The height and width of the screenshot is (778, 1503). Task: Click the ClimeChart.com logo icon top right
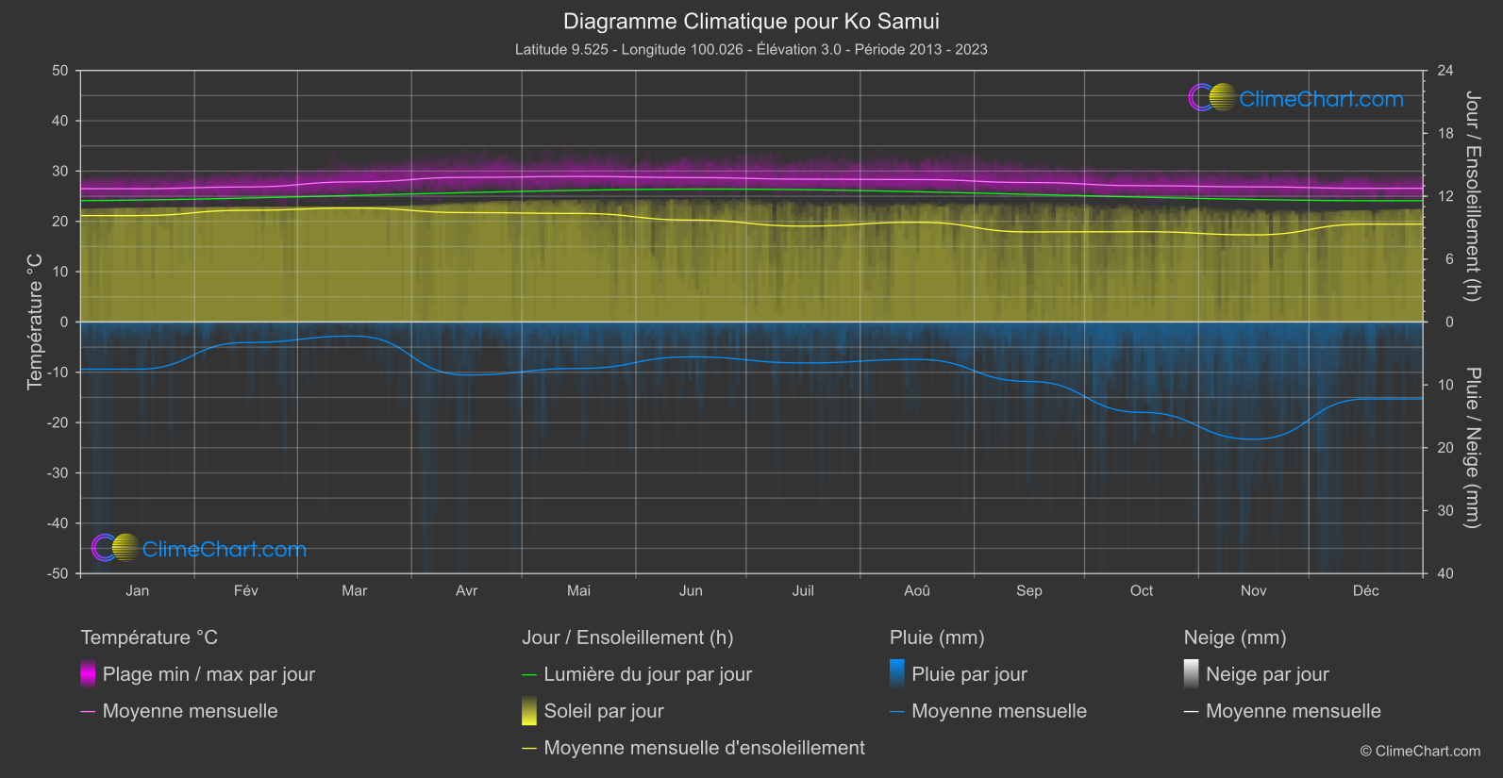click(1211, 97)
